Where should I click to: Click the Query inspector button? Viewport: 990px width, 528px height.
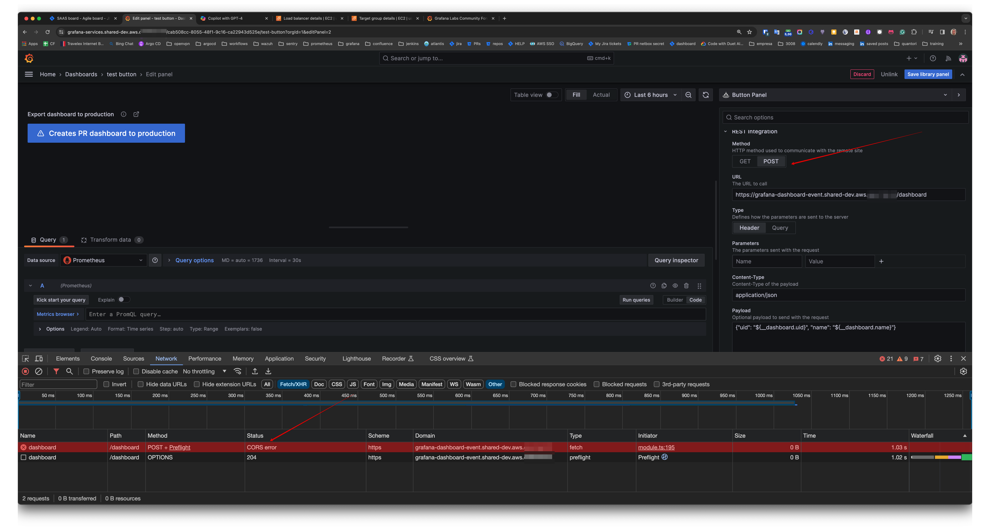click(676, 260)
